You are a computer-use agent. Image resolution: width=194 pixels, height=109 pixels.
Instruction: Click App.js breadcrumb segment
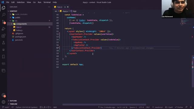point(64,11)
